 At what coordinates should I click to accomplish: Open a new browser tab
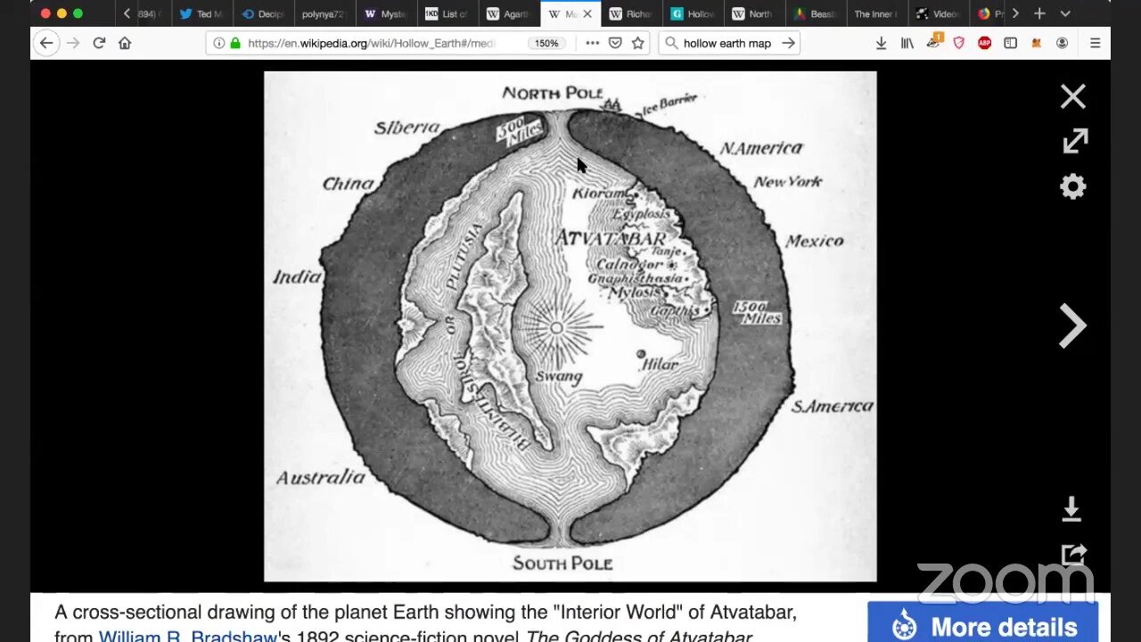click(1039, 13)
